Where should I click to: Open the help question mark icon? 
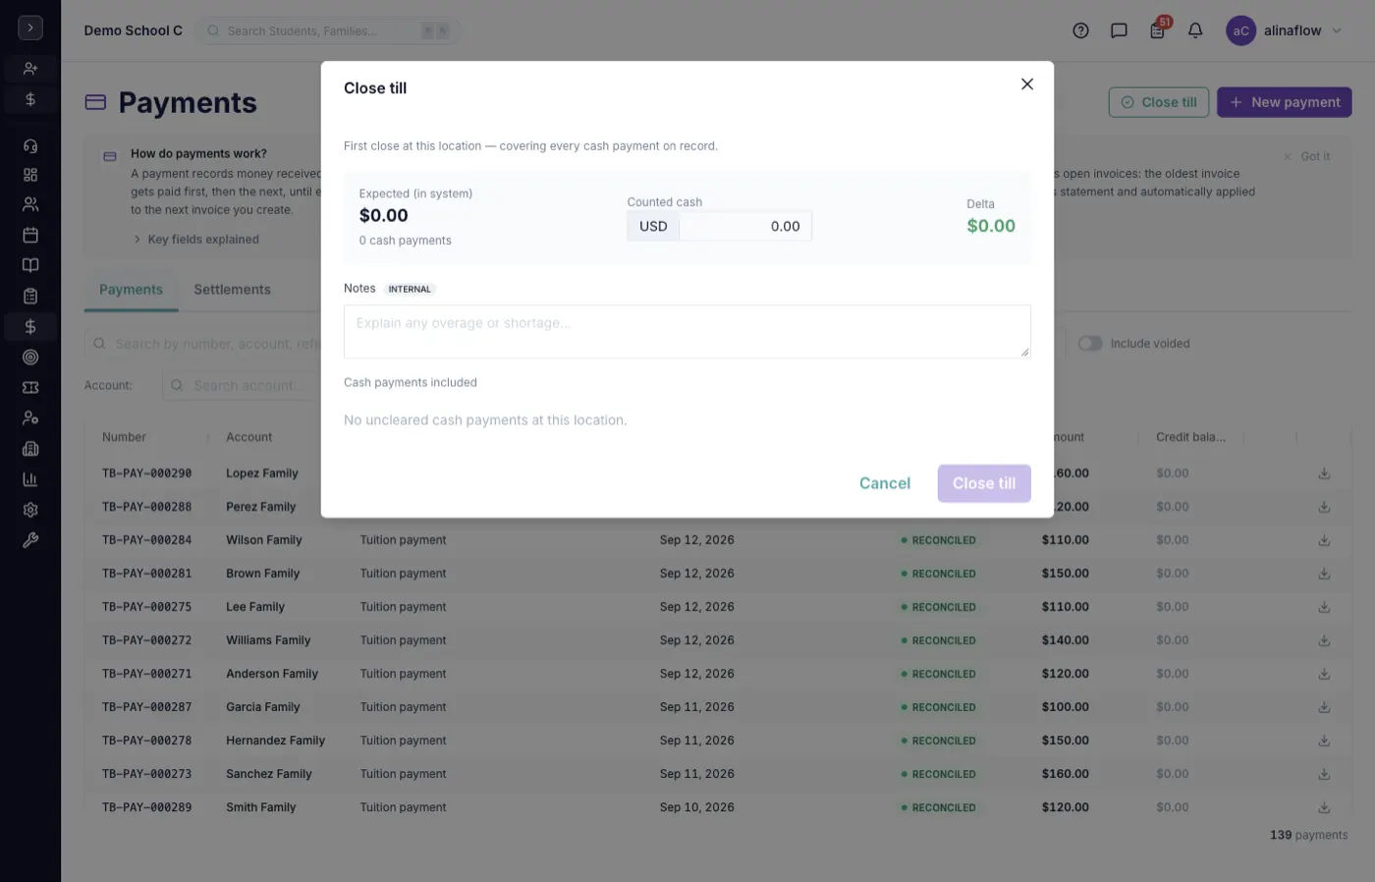tap(1080, 30)
